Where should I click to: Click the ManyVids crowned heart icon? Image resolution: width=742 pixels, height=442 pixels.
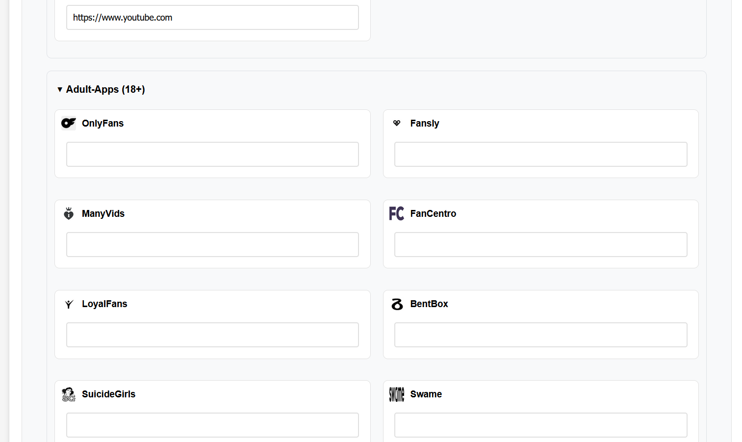pyautogui.click(x=69, y=213)
